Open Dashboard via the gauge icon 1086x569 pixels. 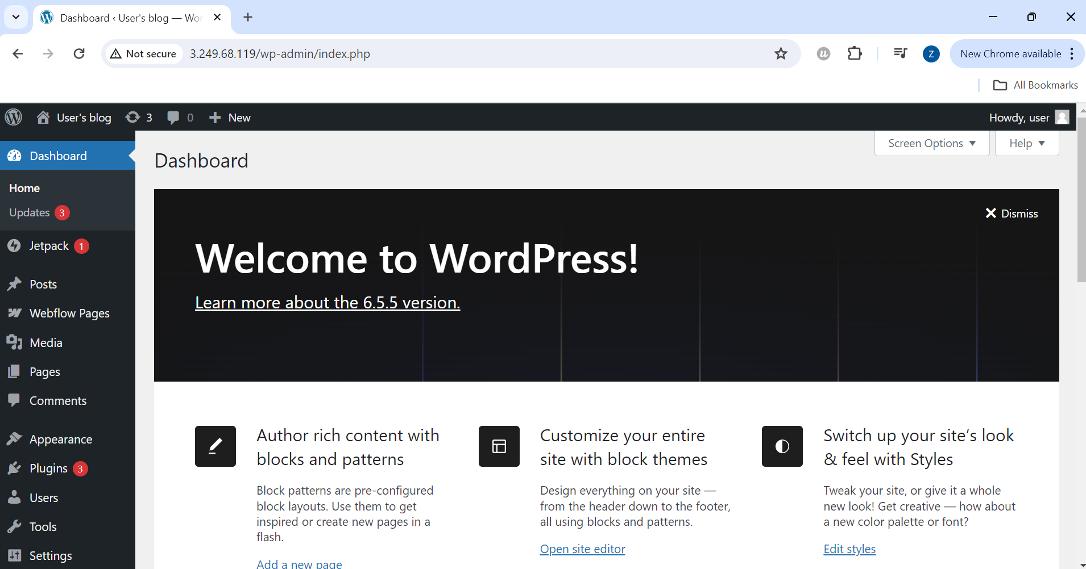pos(14,156)
